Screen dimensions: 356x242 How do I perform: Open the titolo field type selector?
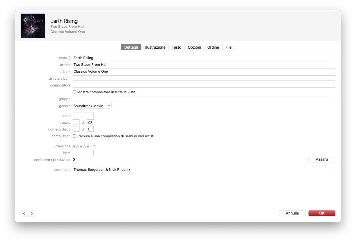pyautogui.click(x=69, y=58)
